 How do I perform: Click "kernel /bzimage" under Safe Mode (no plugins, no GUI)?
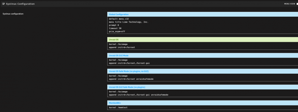coord(118,76)
